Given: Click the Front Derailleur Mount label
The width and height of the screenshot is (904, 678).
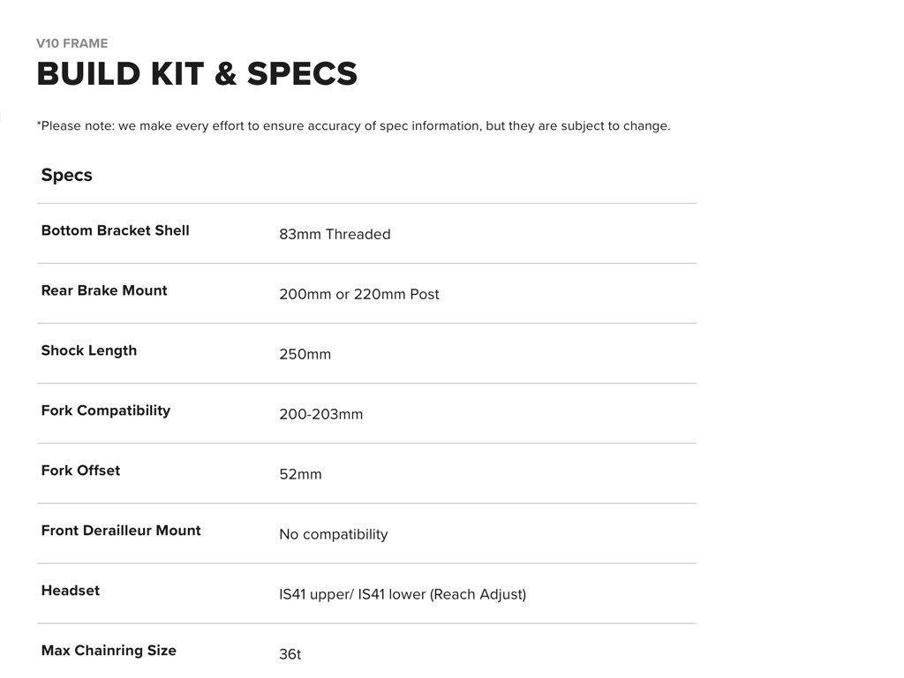Looking at the screenshot, I should coord(121,531).
